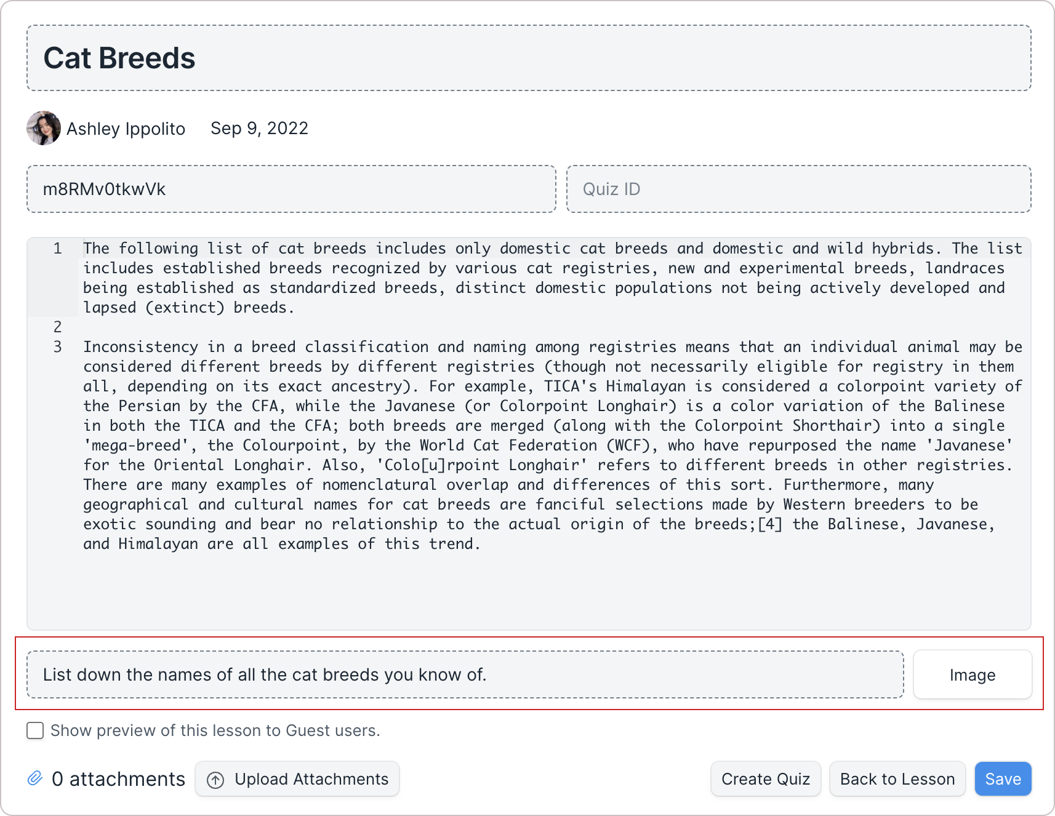Click the lesson ID field m8RMv0tkwVk
Viewport: 1055px width, 816px height.
(x=291, y=189)
